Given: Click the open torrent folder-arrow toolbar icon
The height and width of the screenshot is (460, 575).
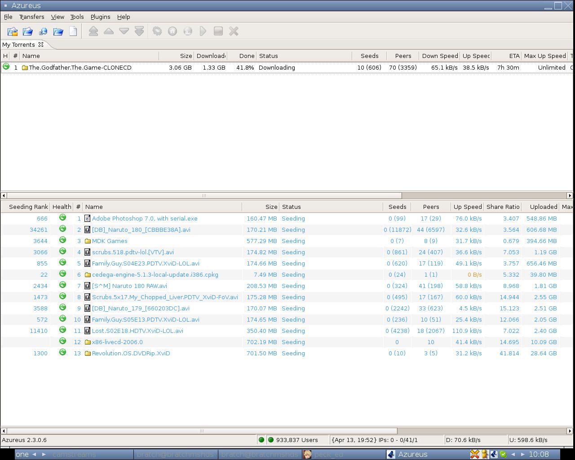Looking at the screenshot, I should coord(28,31).
